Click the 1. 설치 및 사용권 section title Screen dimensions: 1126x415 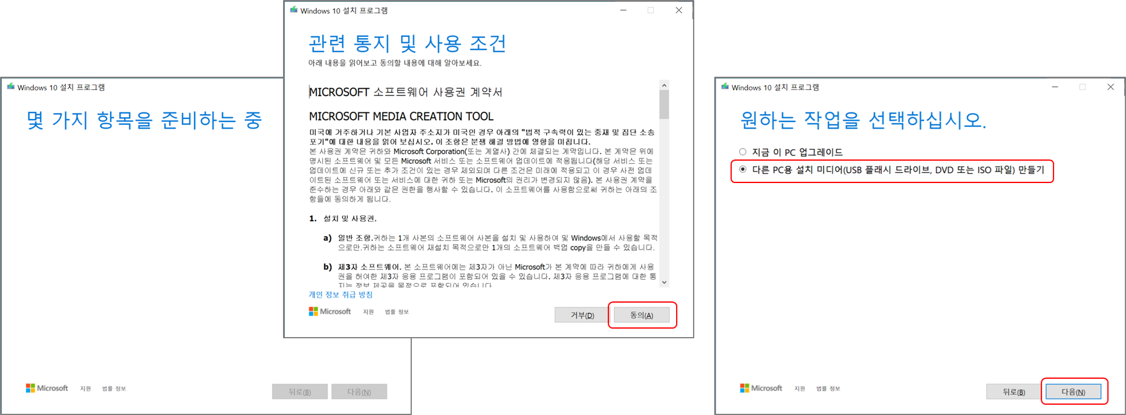point(343,218)
